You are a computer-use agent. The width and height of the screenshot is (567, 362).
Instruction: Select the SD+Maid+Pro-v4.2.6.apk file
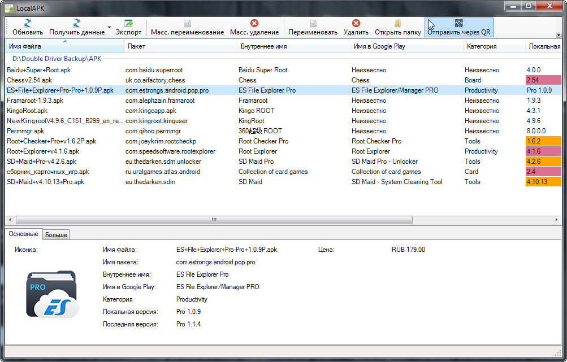[42, 161]
